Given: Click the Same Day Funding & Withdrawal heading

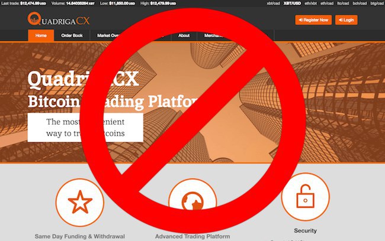Looking at the screenshot, I should click(x=80, y=236).
